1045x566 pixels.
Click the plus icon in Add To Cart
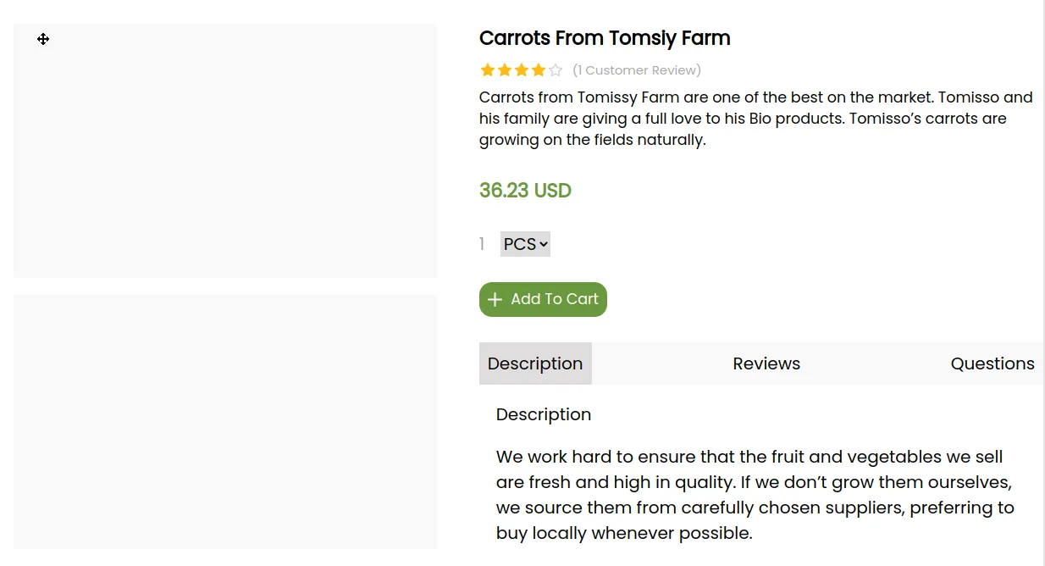[495, 300]
